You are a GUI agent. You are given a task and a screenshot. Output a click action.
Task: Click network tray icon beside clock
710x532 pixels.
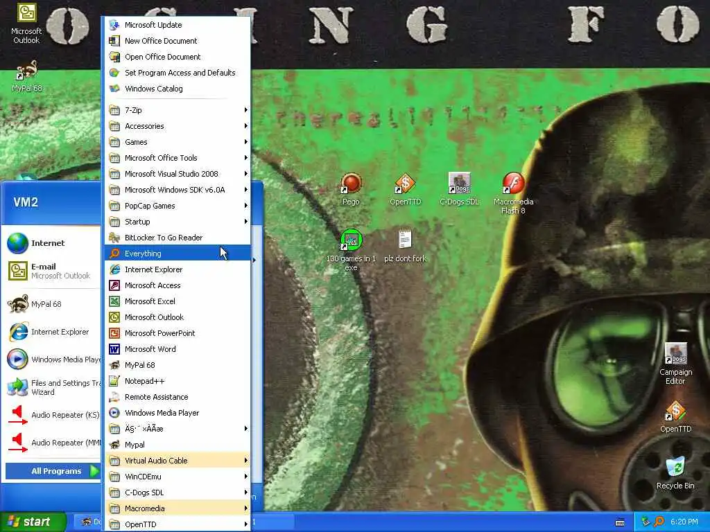[x=646, y=522]
